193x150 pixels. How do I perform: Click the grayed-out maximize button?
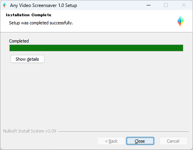tap(166, 5)
